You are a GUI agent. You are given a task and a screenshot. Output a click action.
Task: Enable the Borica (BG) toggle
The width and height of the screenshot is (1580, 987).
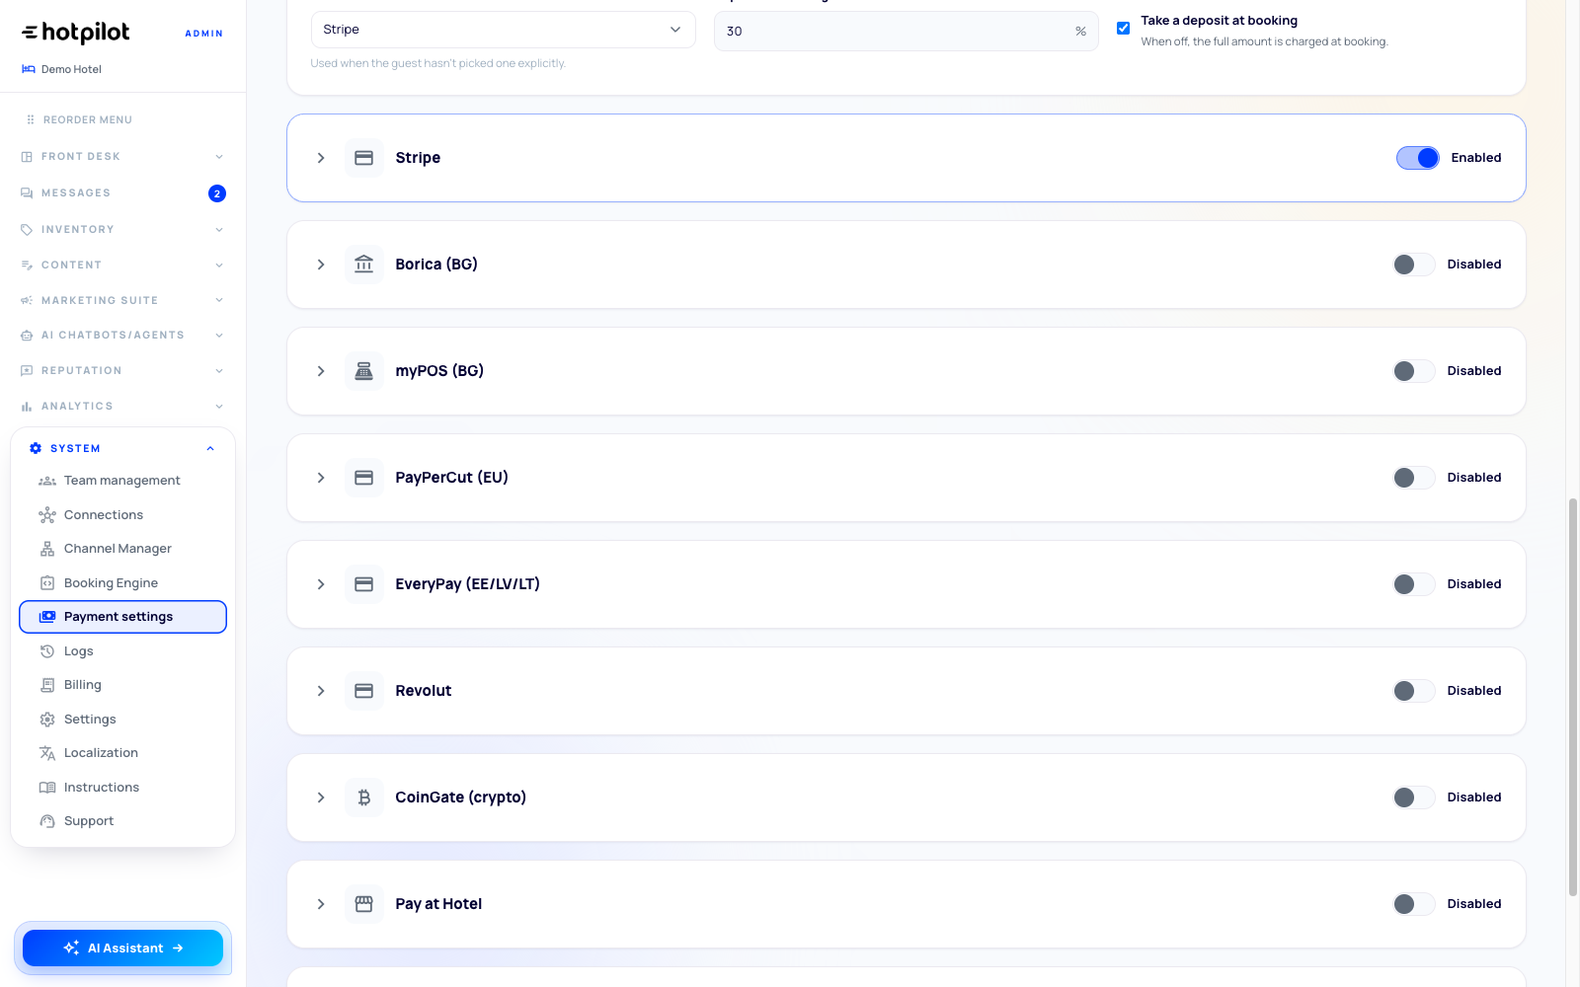point(1414,265)
